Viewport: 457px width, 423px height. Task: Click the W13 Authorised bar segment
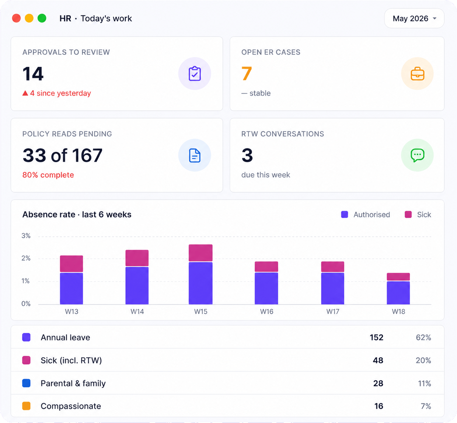(71, 289)
